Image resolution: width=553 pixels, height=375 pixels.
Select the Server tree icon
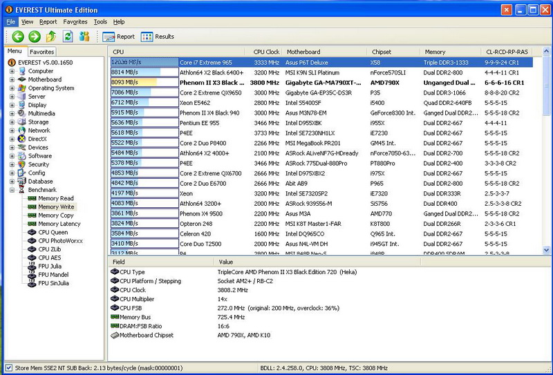[x=22, y=96]
